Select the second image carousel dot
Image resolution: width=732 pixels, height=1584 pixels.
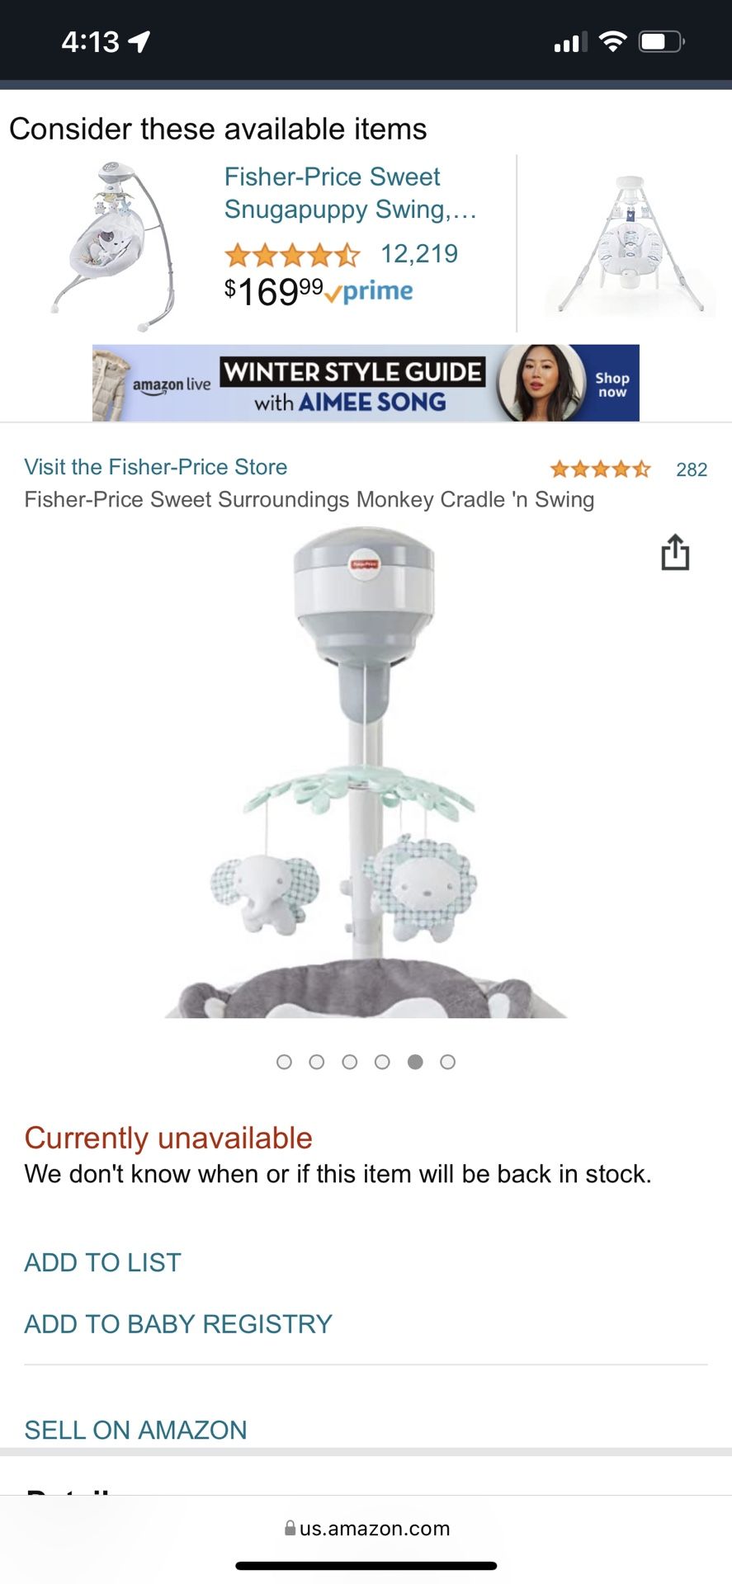tap(316, 1062)
